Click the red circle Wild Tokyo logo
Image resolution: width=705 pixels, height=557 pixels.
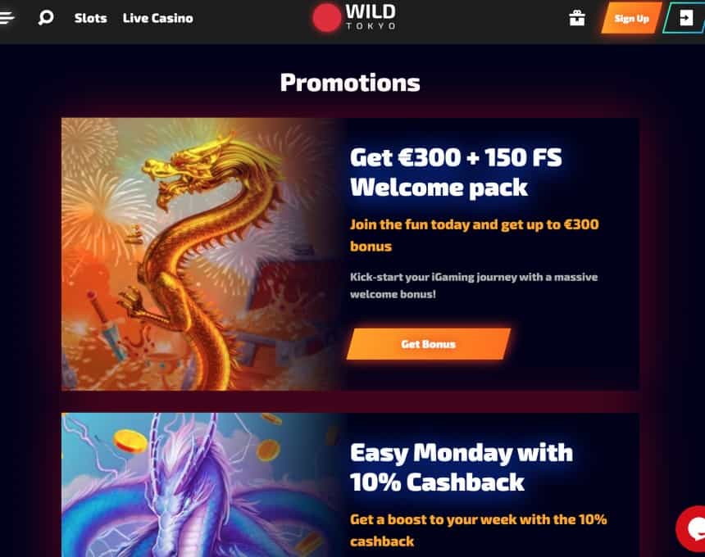pos(326,18)
